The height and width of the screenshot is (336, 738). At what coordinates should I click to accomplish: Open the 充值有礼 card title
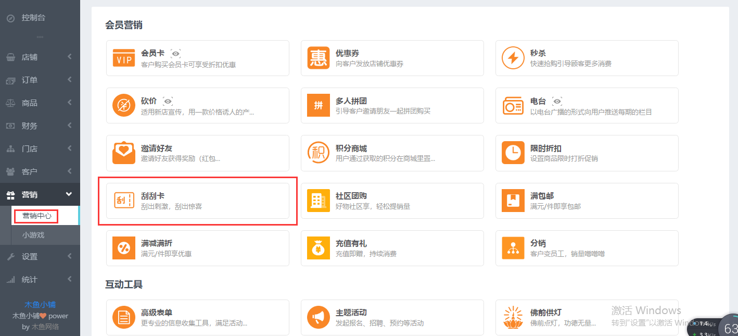[x=351, y=243]
